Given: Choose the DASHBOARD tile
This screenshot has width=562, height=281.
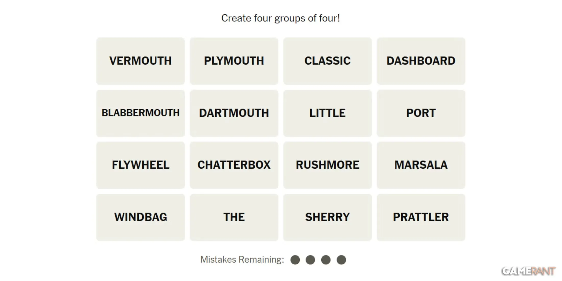Looking at the screenshot, I should [x=421, y=61].
